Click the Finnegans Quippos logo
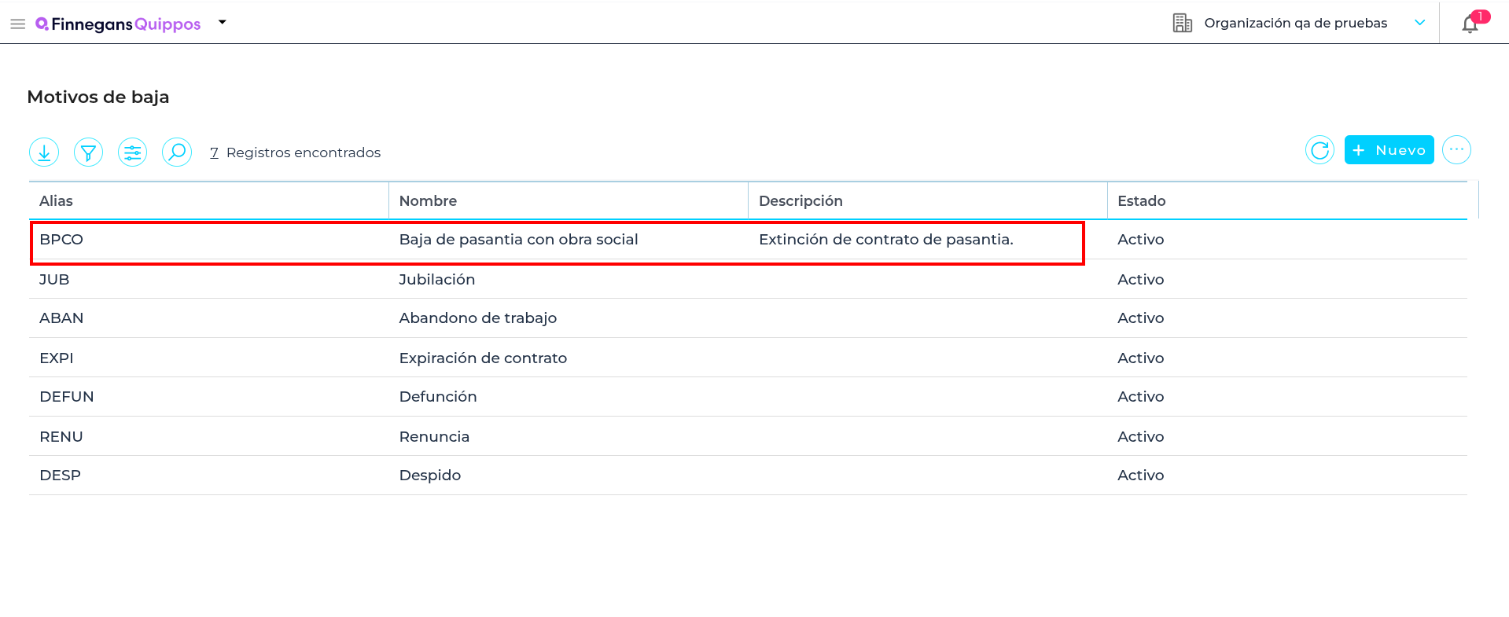Viewport: 1509px width, 617px height. [119, 24]
